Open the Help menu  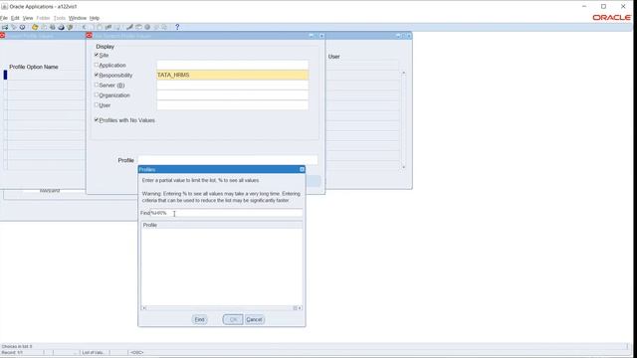(x=95, y=18)
